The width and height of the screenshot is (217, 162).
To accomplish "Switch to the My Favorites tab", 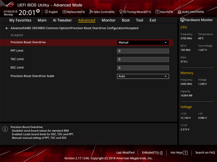I will [x=20, y=20].
